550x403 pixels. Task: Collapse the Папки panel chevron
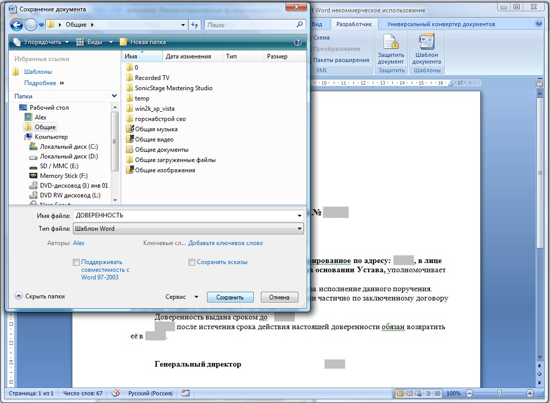pos(115,96)
